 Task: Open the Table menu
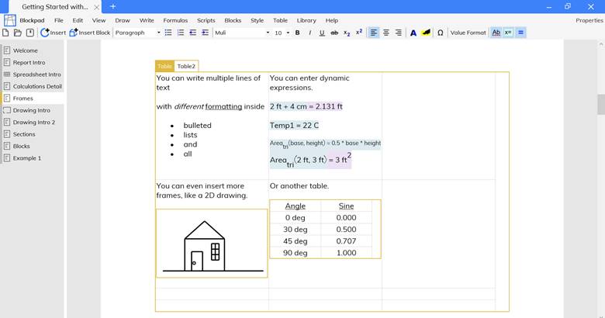point(280,20)
